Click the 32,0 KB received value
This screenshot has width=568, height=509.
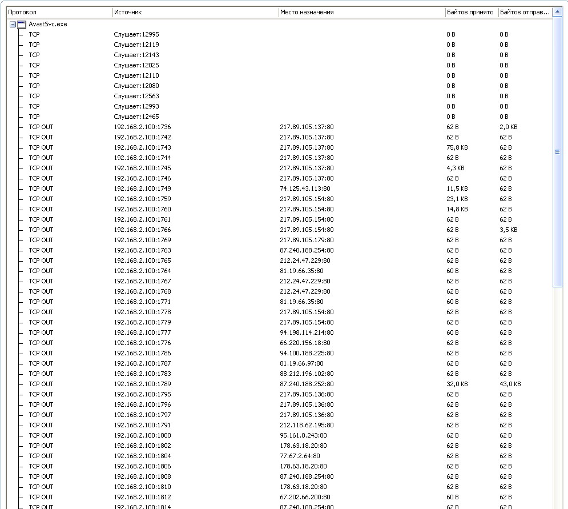click(x=457, y=384)
